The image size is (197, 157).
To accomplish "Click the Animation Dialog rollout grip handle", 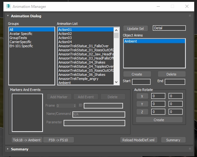I will [x=190, y=16].
